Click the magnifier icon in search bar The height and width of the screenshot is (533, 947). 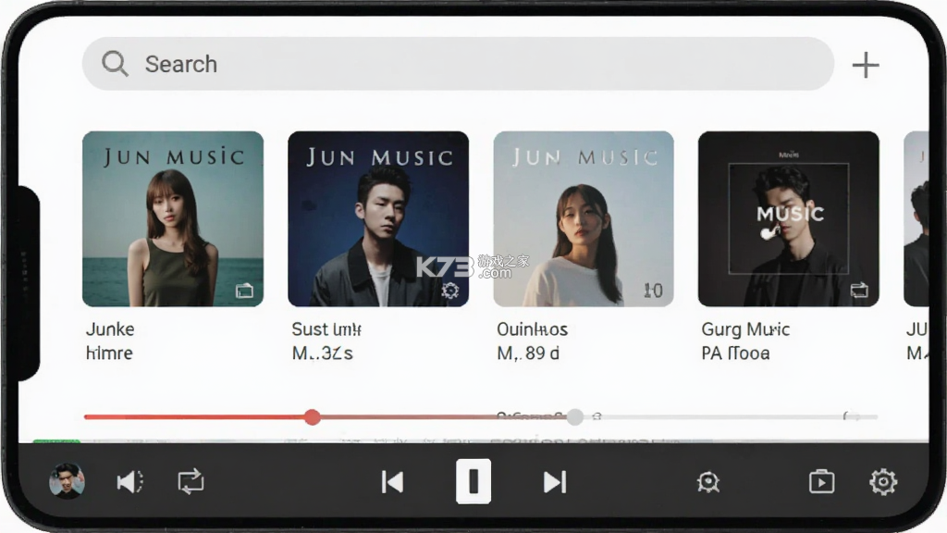click(x=115, y=64)
